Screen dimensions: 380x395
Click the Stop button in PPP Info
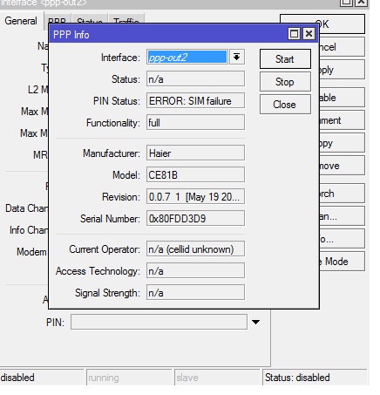click(285, 82)
